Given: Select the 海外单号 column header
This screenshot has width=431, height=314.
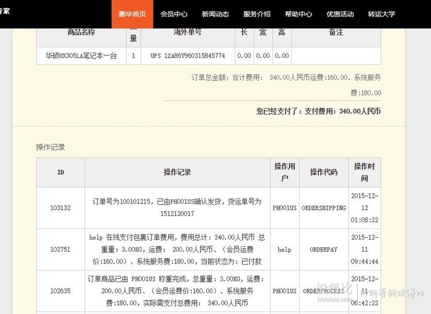Looking at the screenshot, I should click(x=187, y=32).
